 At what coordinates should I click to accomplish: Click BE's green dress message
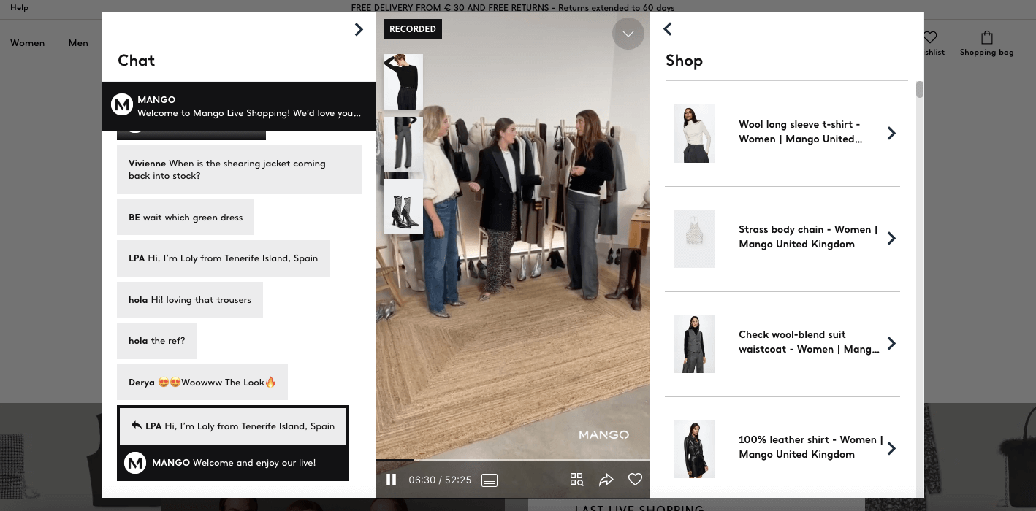(x=186, y=217)
